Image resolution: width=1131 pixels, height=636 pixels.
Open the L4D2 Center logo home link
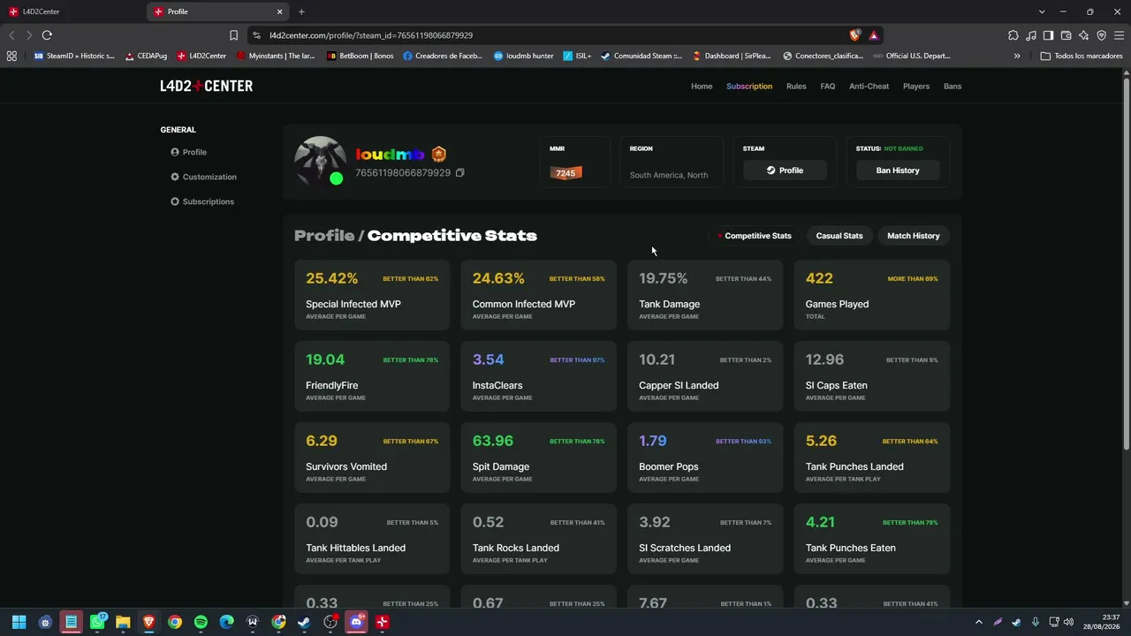207,86
